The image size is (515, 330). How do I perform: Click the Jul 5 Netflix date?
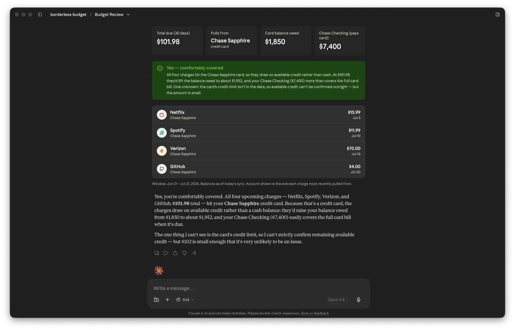click(356, 118)
